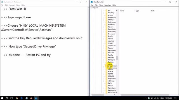Show hidden system tray icons
Screen dimensions: 179x100
click(145, 98)
